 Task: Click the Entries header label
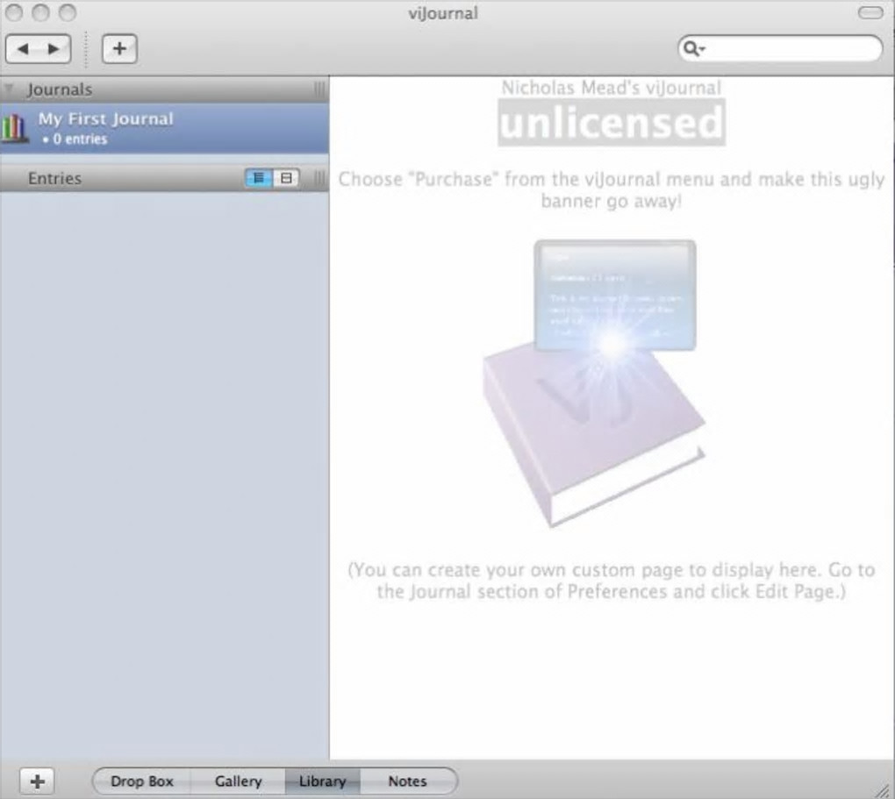(x=54, y=179)
